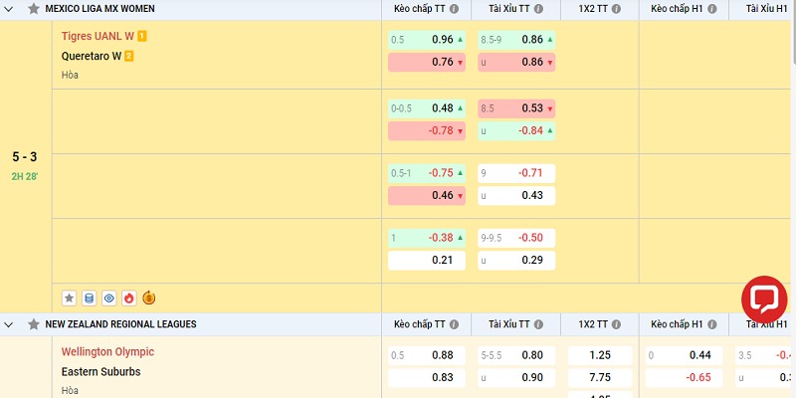Open the red live chat bubble
This screenshot has height=398, width=796.
click(x=764, y=299)
